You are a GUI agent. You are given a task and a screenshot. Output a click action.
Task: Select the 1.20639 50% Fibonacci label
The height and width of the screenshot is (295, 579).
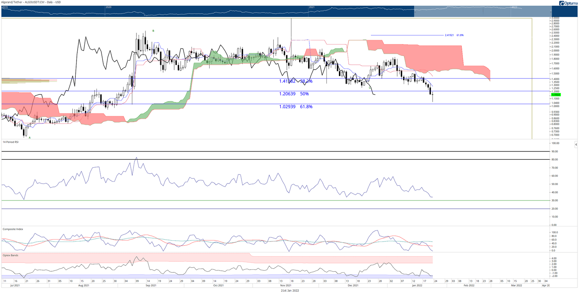(x=294, y=93)
